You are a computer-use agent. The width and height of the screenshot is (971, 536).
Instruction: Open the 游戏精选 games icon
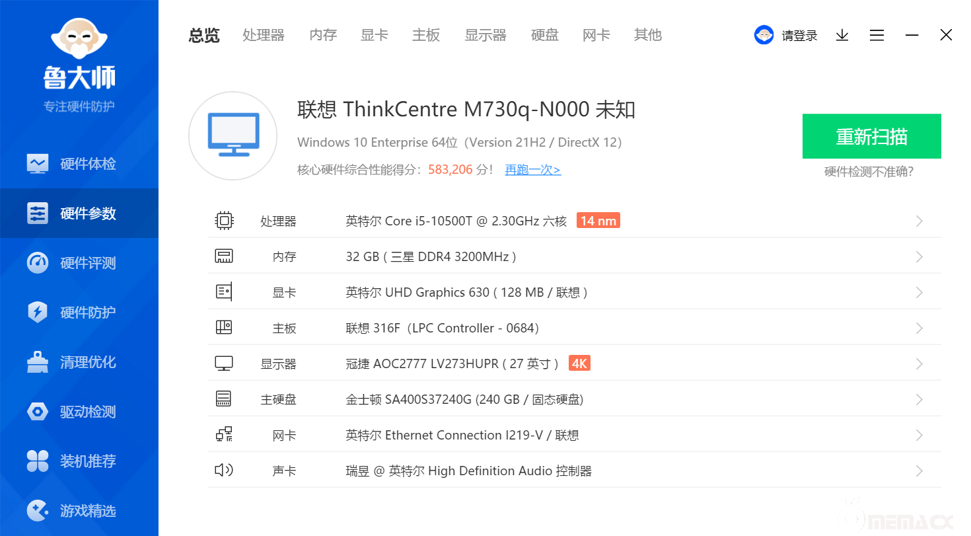[38, 511]
